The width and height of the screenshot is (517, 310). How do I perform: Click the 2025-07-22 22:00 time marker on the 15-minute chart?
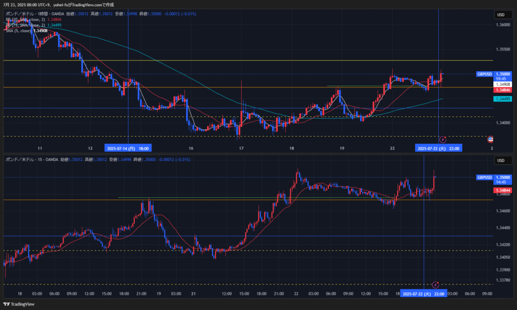(424, 293)
